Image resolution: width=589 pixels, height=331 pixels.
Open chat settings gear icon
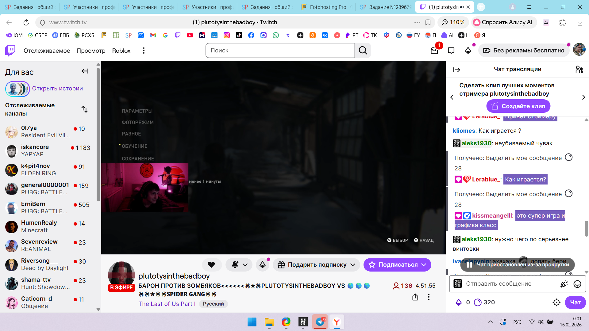tap(556, 302)
